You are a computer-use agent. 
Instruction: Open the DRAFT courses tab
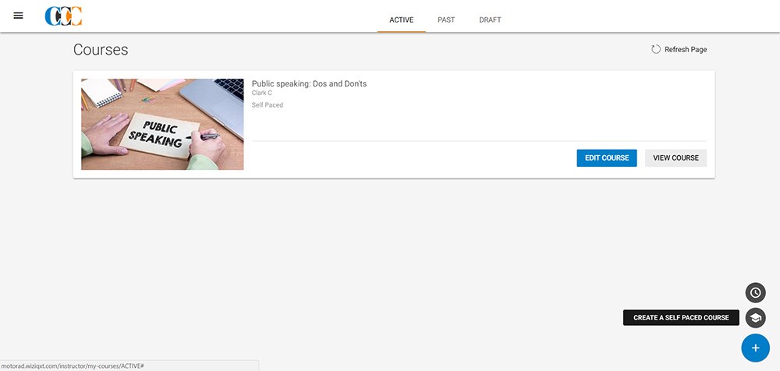[x=490, y=19]
